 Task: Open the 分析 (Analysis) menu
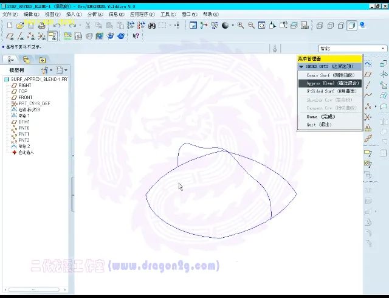95,14
